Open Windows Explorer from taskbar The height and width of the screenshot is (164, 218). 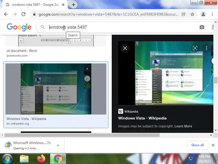(24, 159)
